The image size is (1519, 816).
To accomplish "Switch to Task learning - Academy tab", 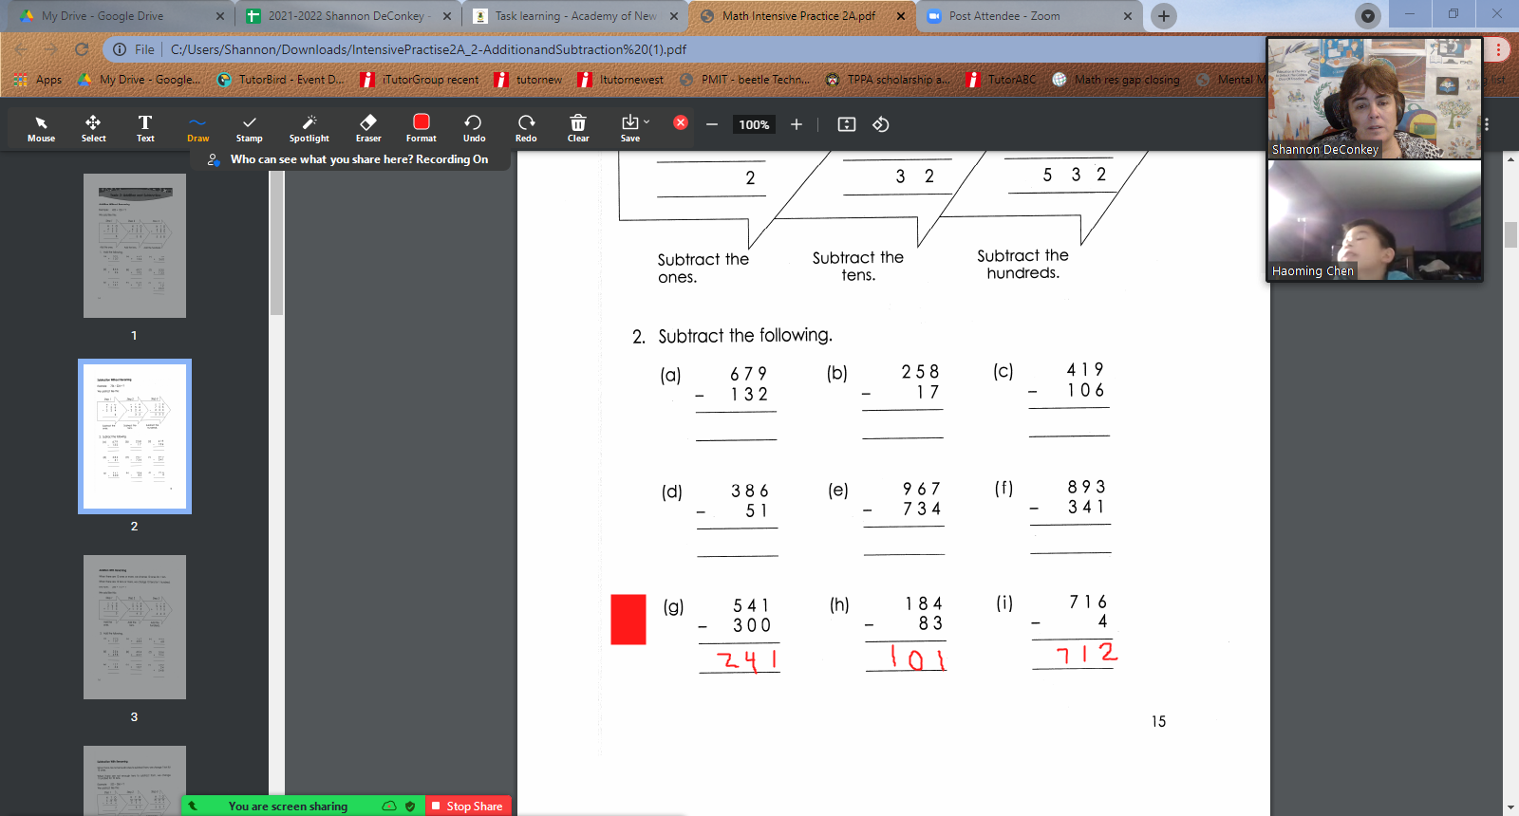I will [574, 16].
